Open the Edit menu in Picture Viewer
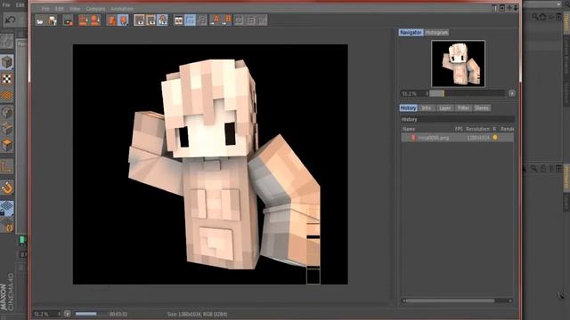This screenshot has height=320, width=570. [x=60, y=8]
